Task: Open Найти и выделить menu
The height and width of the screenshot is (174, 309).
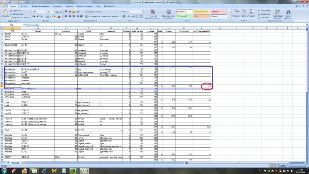Action: point(288,14)
